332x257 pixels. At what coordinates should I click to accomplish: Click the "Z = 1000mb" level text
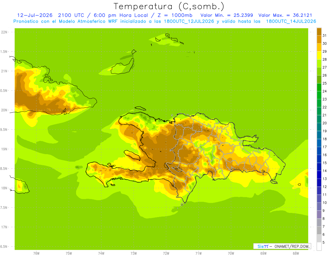click(x=175, y=15)
